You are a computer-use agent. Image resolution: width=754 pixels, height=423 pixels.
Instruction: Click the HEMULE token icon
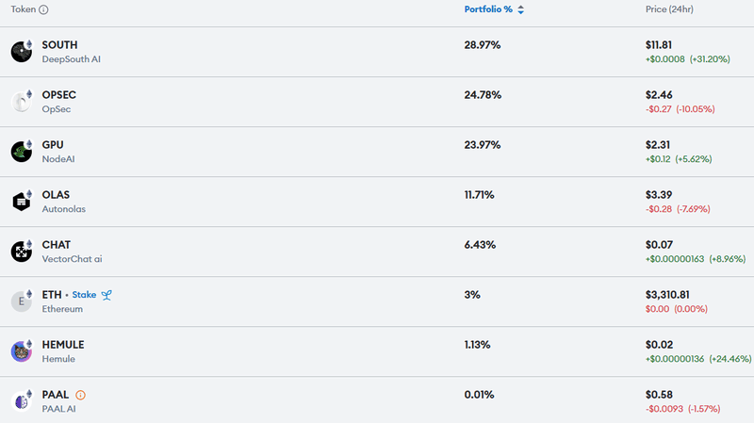point(22,351)
